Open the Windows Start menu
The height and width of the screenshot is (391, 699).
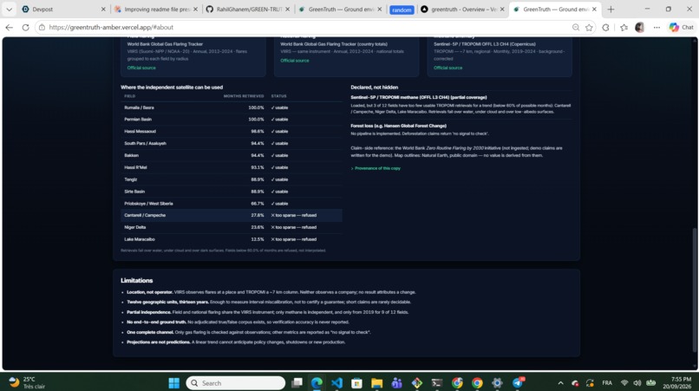pyautogui.click(x=173, y=383)
